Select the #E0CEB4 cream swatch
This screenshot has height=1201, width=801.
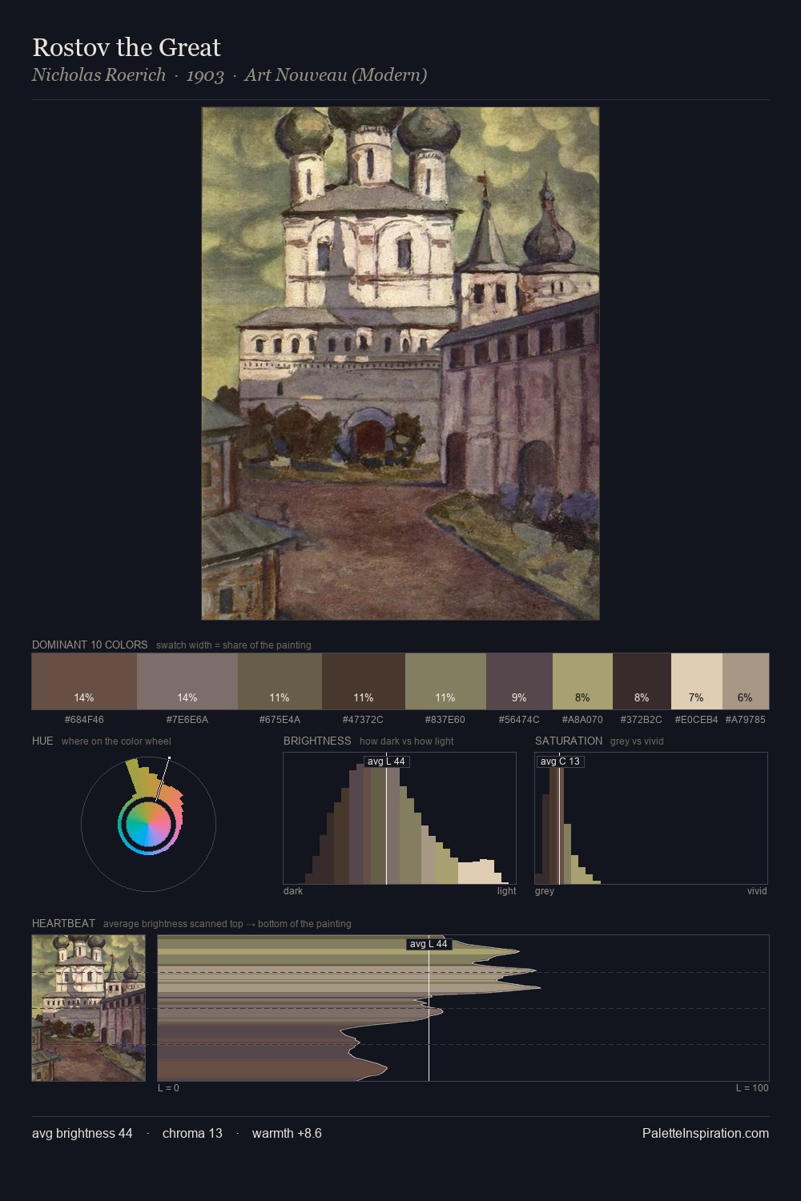point(697,681)
